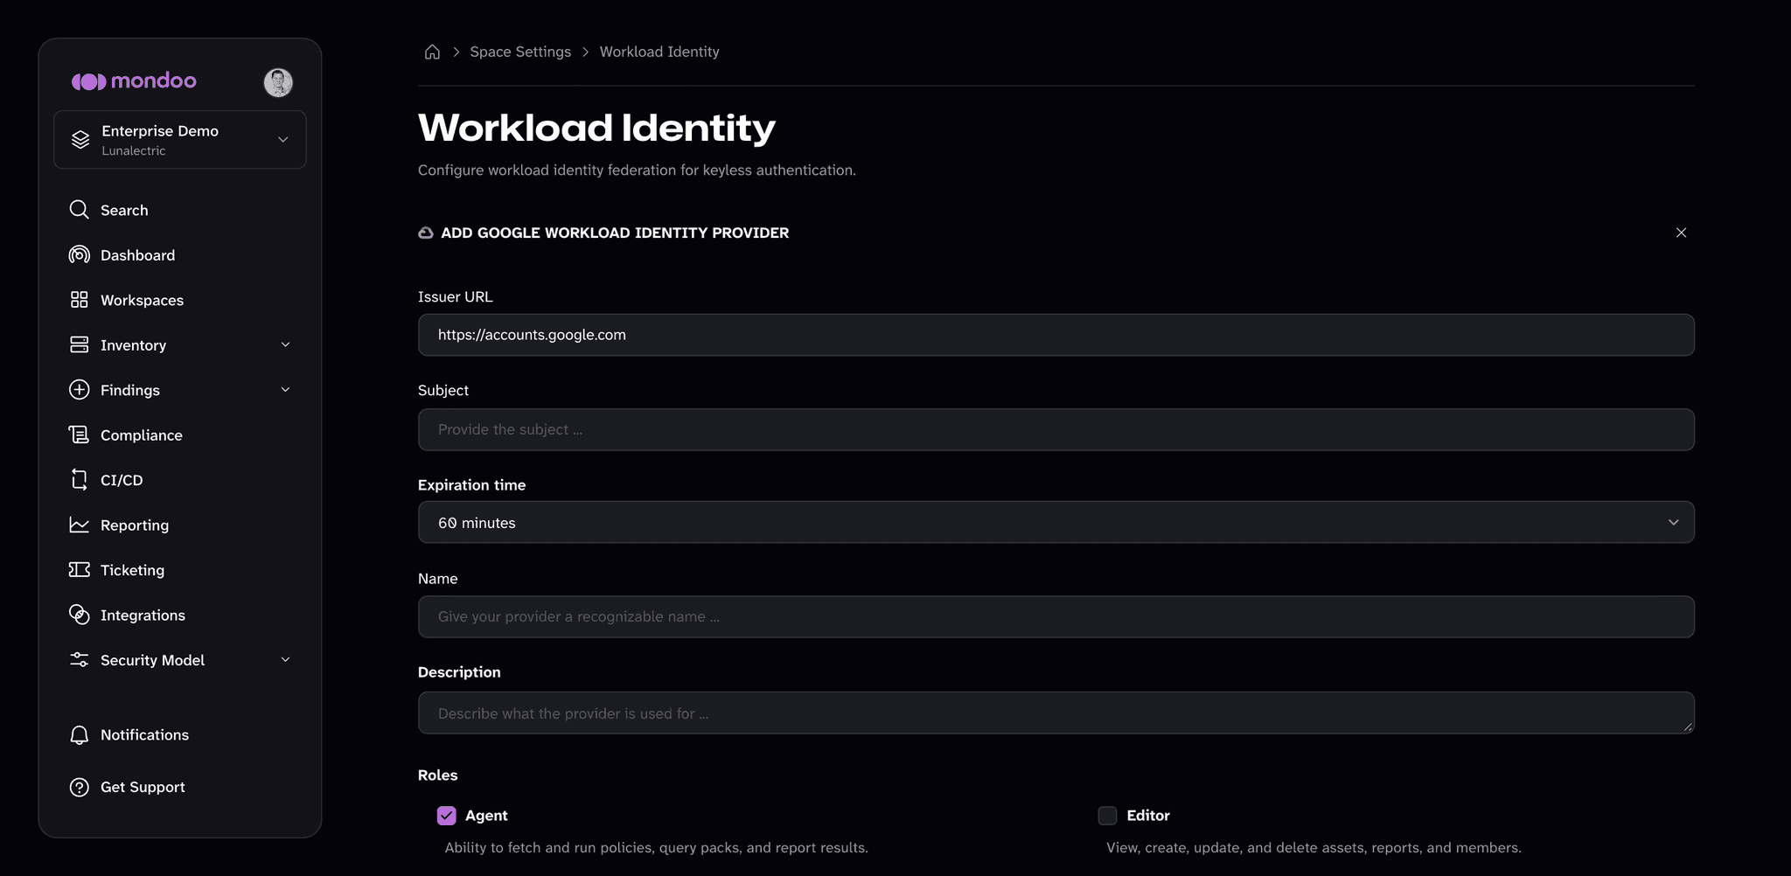Expand the Inventory submenu chevron
Viewport: 1791px width, 876px height.
(x=285, y=345)
